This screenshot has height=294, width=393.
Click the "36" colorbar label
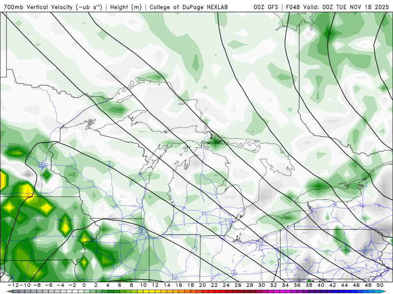[x=297, y=285]
